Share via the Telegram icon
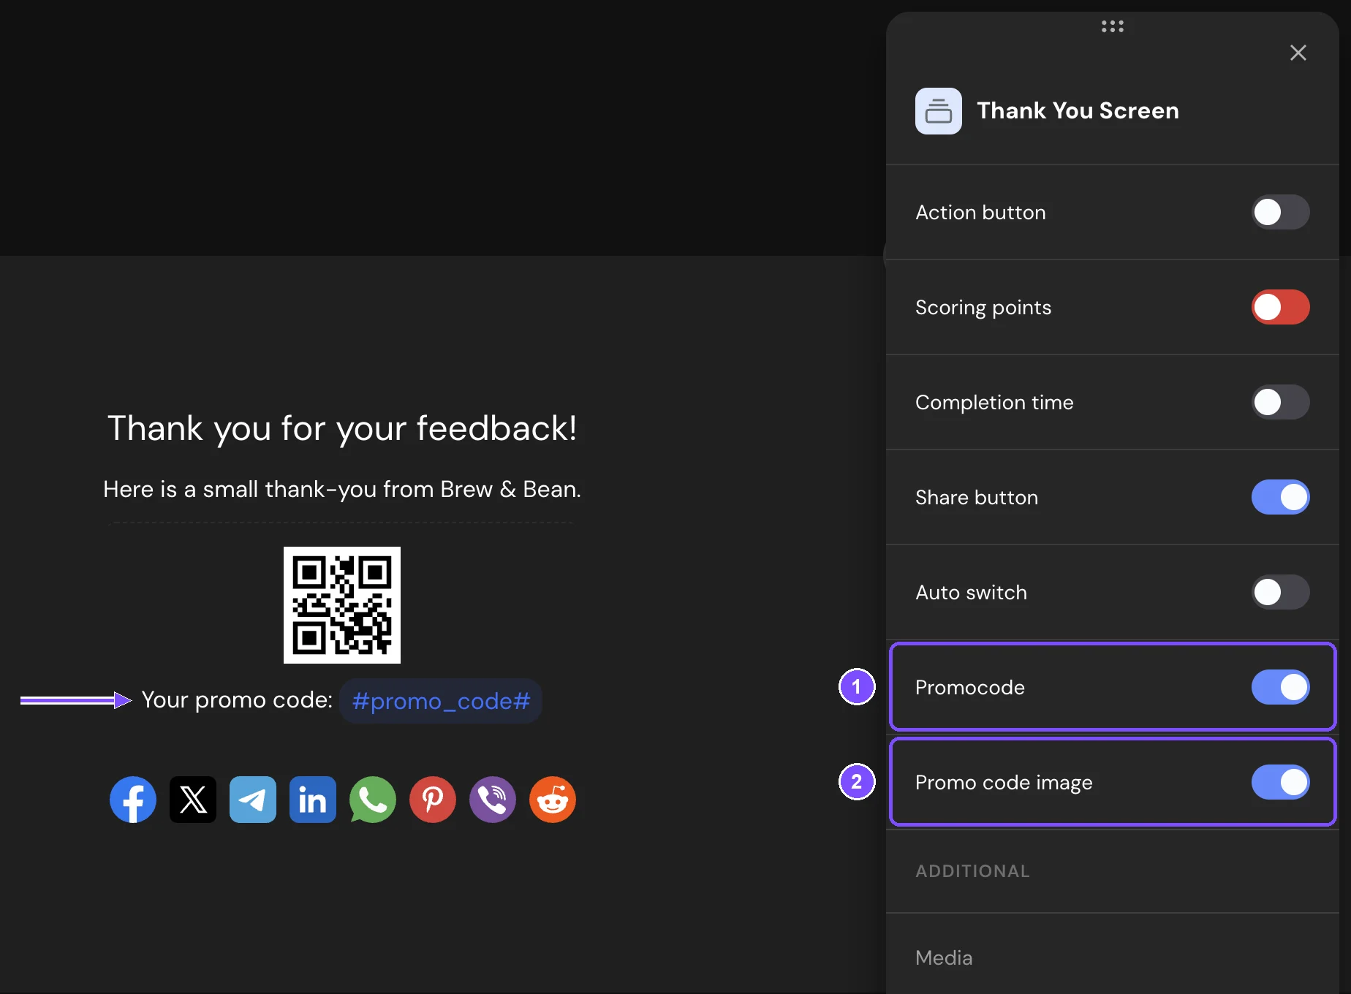Screen dimensions: 1351x994 [253, 800]
